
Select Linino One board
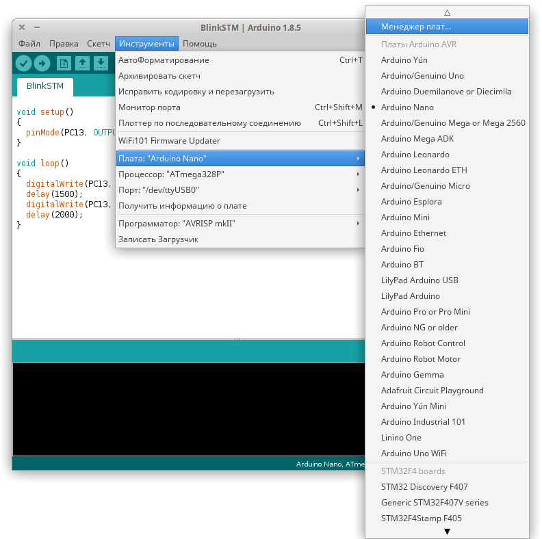tap(447, 437)
